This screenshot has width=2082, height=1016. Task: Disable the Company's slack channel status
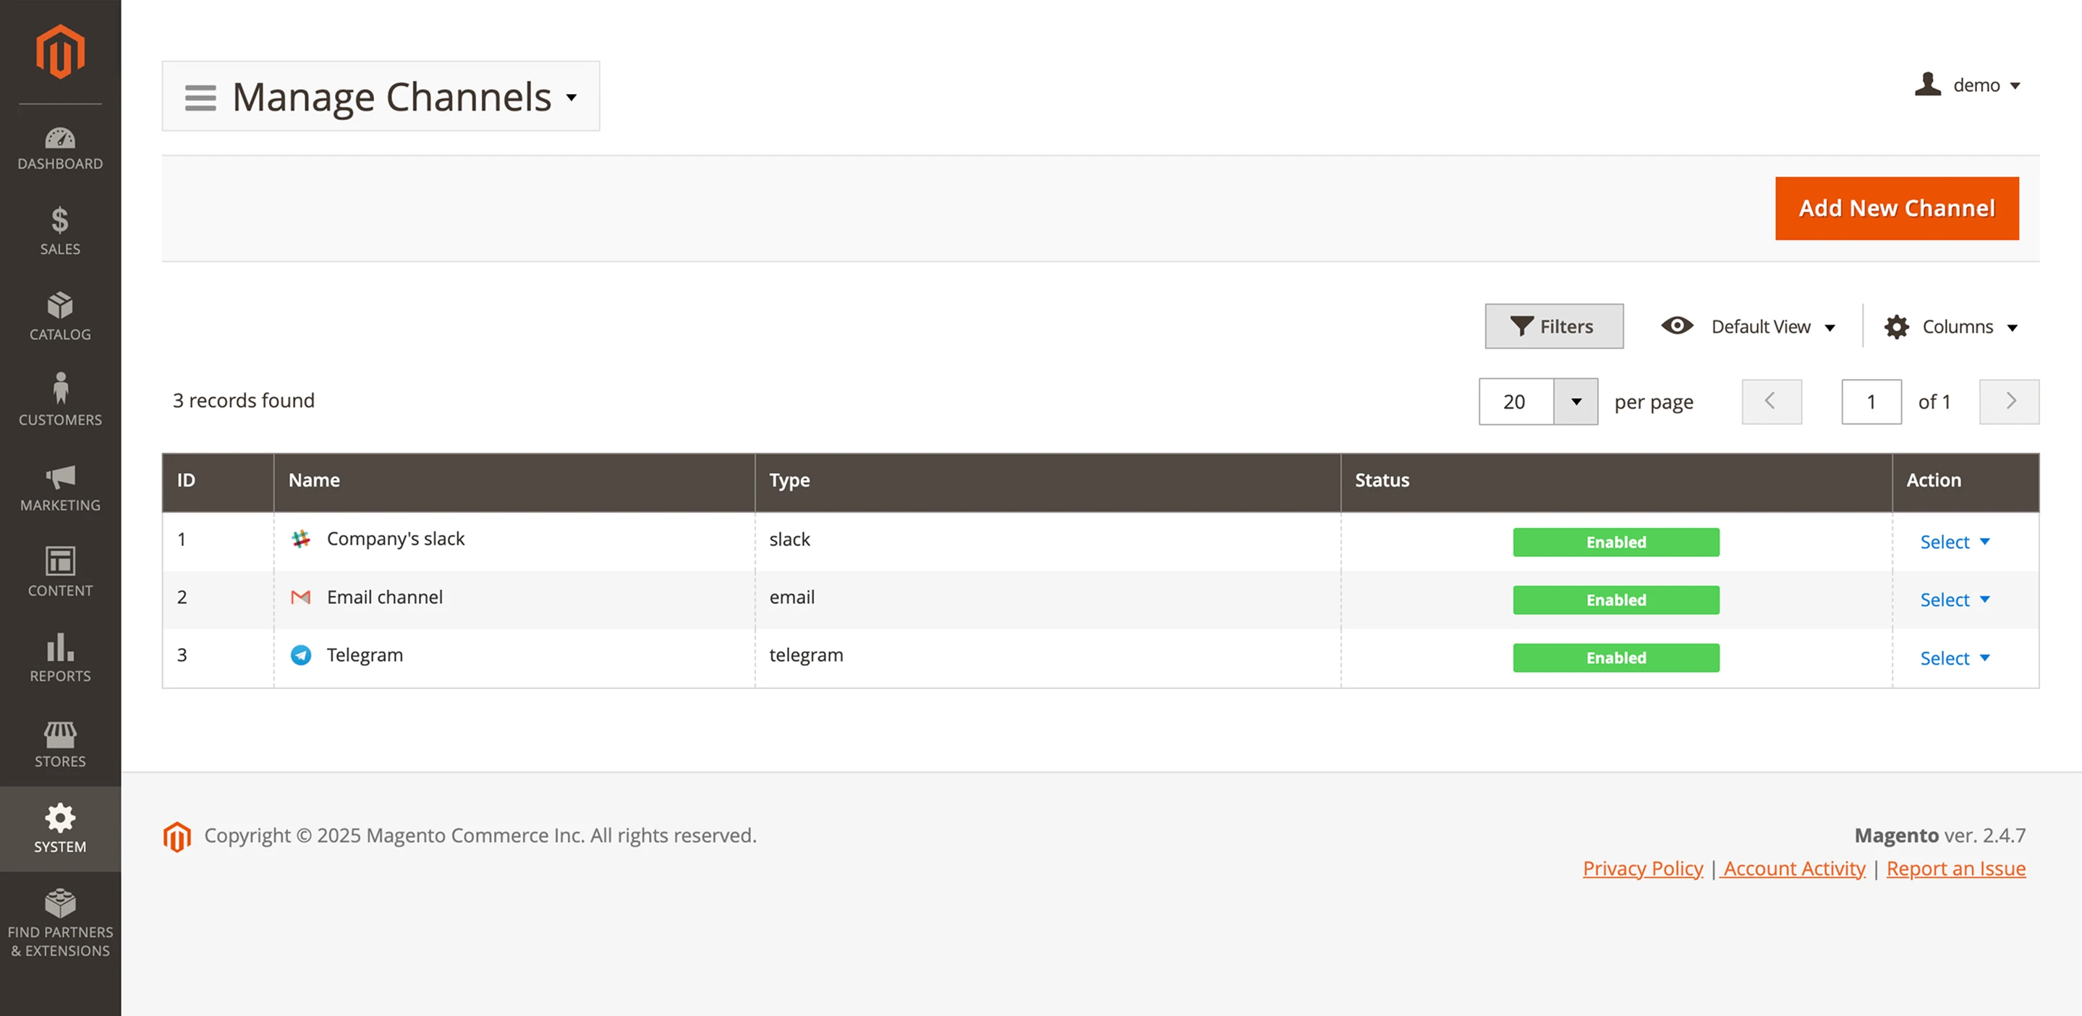1615,542
